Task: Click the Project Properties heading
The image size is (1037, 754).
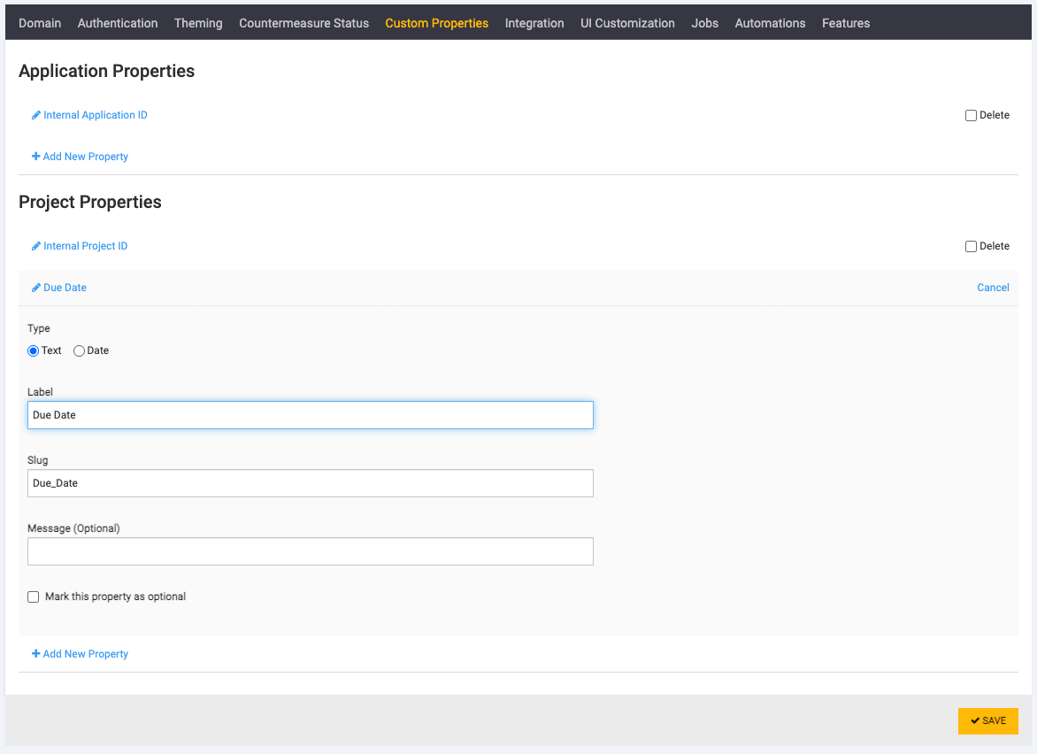Action: tap(90, 203)
